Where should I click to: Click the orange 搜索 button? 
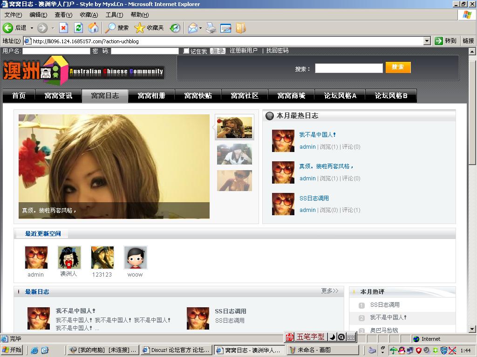tap(398, 67)
